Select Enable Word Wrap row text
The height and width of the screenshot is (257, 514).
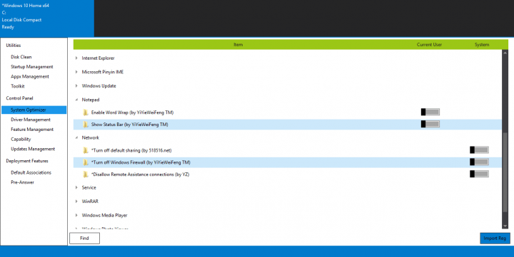133,112
